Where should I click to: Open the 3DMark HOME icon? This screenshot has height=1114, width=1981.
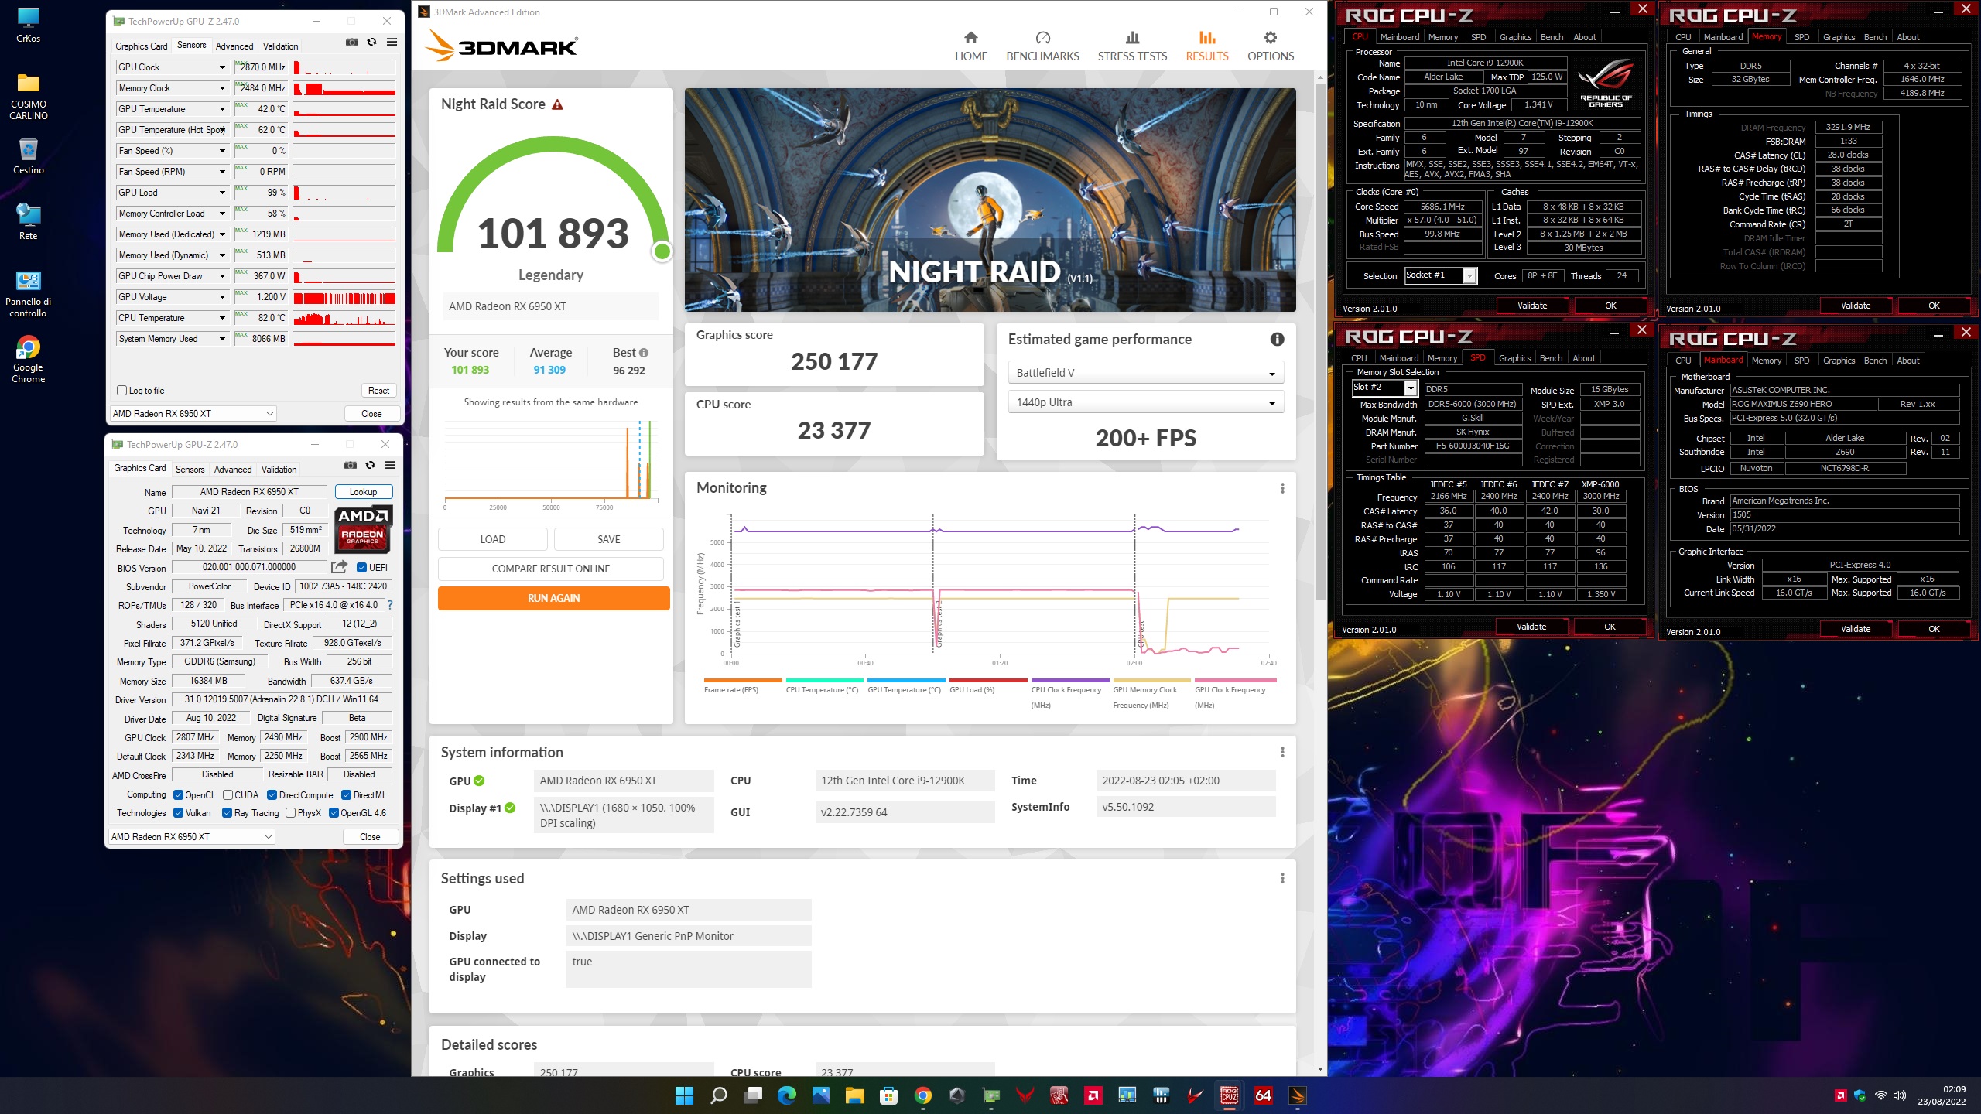(x=970, y=37)
